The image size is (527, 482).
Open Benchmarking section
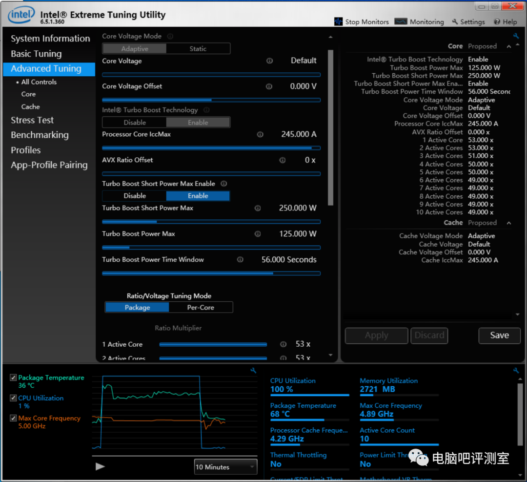[x=40, y=135]
